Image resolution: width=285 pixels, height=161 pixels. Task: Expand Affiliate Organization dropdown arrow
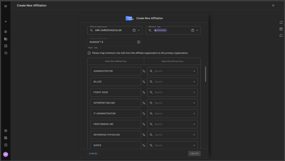click(x=138, y=30)
